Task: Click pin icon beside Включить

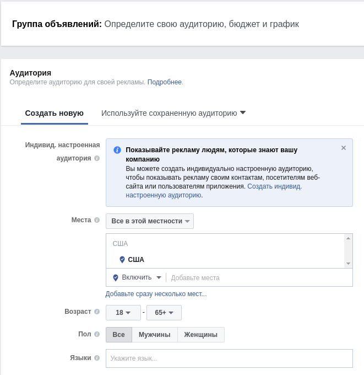Action: [116, 277]
